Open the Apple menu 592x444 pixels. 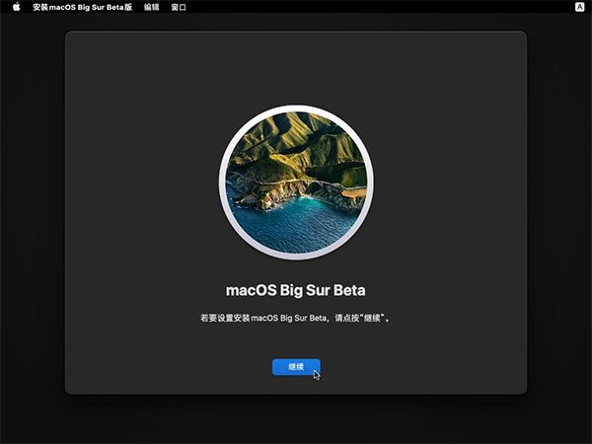coord(16,7)
